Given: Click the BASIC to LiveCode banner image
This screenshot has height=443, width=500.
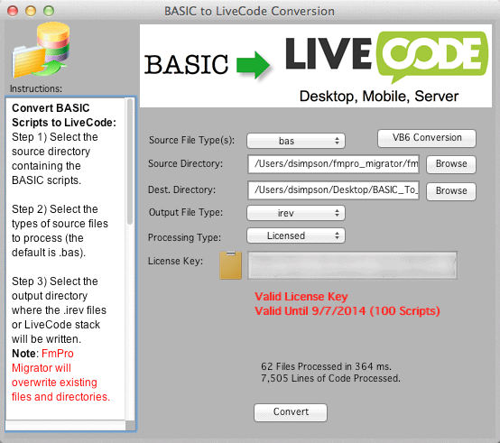Looking at the screenshot, I should [316, 66].
